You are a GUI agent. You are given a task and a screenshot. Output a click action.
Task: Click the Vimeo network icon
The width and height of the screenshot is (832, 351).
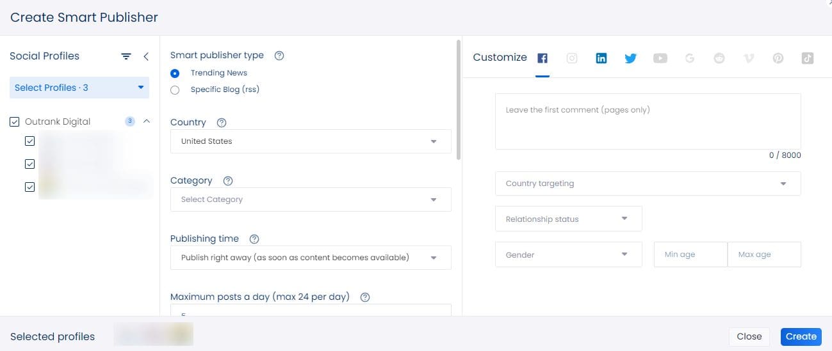pyautogui.click(x=749, y=58)
